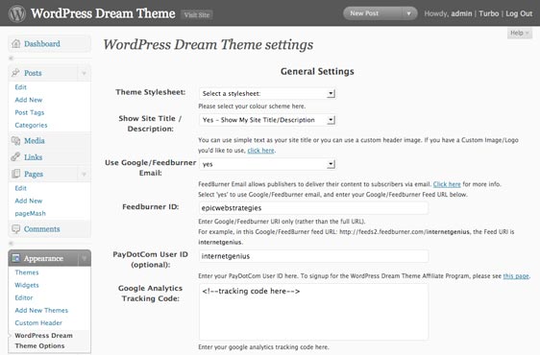This screenshot has height=355, width=540.
Task: Click Edit under Pages
Action: 21,188
